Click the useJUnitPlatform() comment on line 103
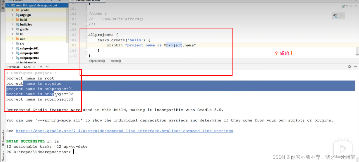 (x=122, y=19)
